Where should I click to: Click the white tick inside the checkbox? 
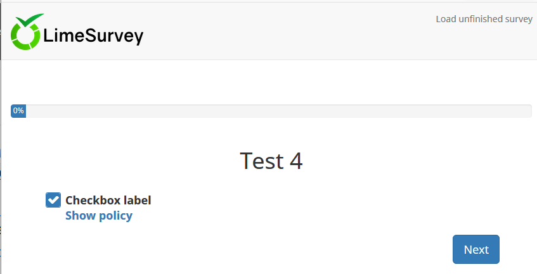coord(53,200)
